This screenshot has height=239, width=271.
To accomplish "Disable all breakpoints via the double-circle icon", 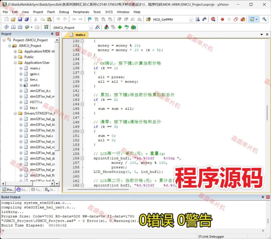I will pos(236,19).
